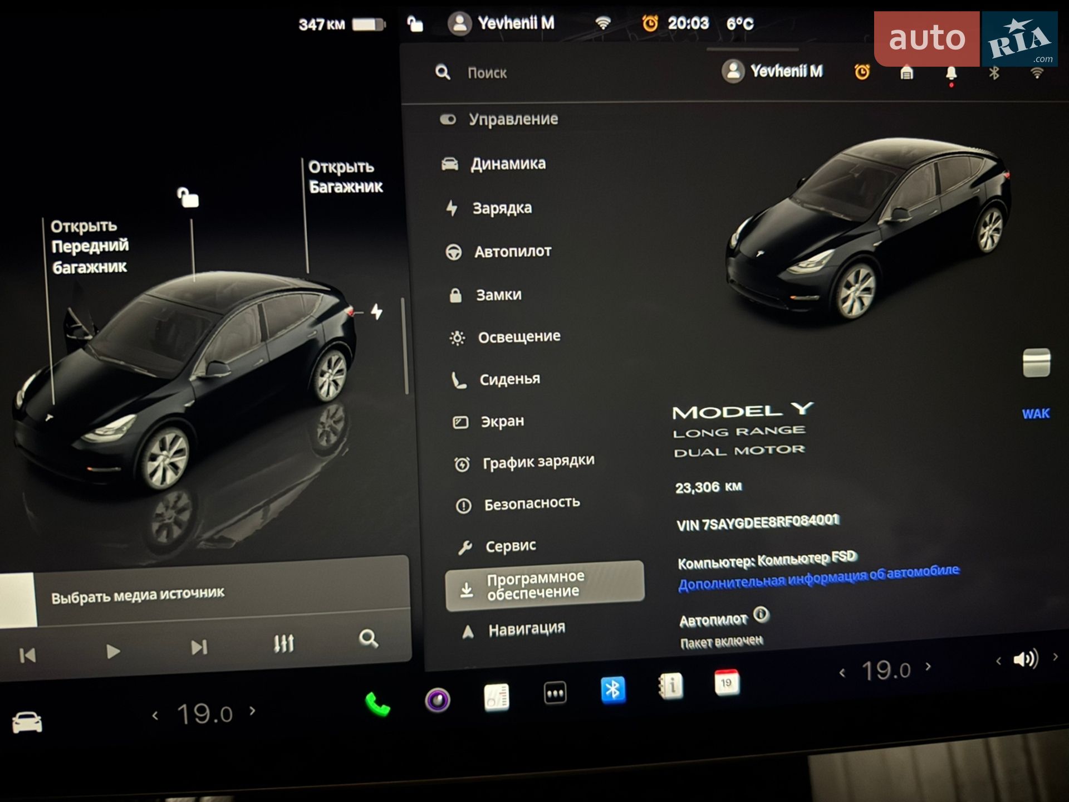Play media with the play button
This screenshot has height=802, width=1069.
click(x=113, y=651)
